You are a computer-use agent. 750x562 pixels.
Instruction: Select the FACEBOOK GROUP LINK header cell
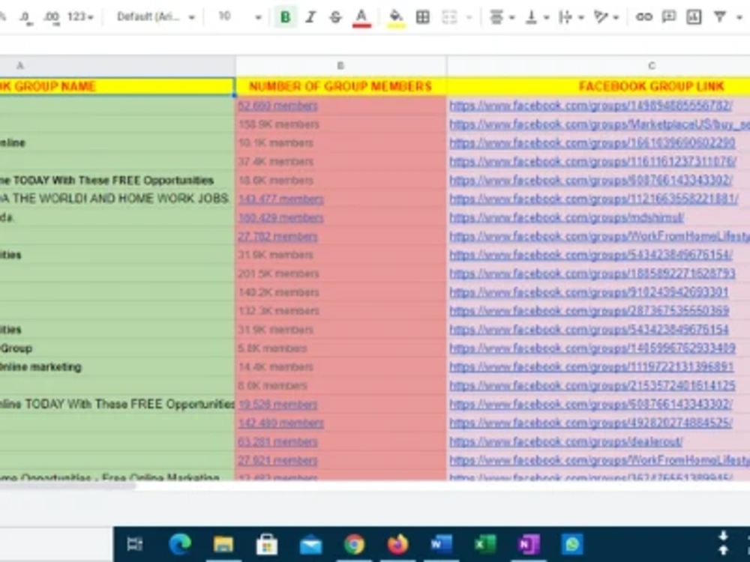[598, 86]
